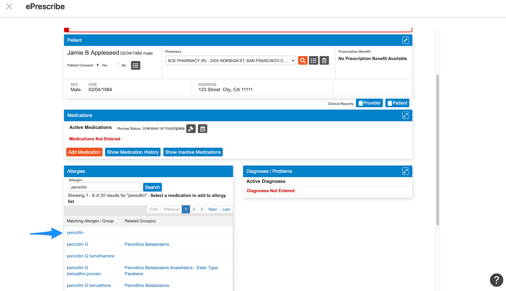
Task: Open the medication review calendar icon
Action: 203,129
